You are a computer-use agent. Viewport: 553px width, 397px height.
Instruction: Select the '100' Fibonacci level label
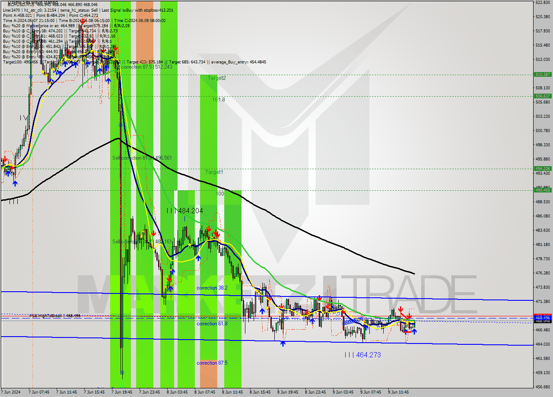pyautogui.click(x=220, y=194)
